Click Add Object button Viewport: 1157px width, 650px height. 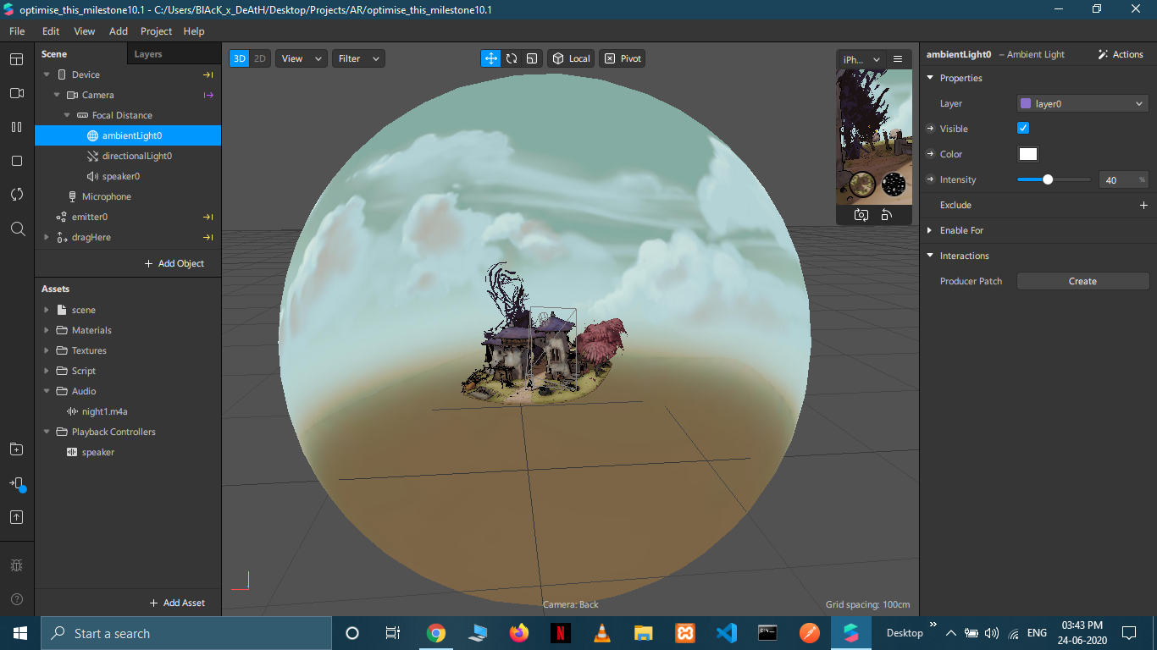174,263
